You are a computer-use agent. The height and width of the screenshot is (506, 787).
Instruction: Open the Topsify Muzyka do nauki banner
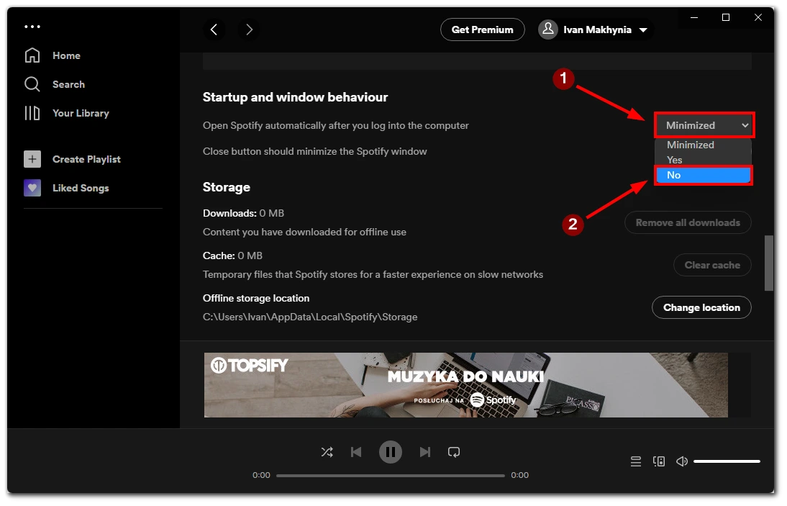(x=465, y=385)
